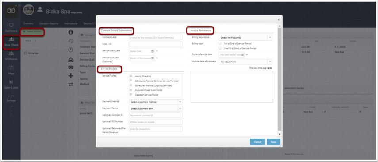
Task: Open the Active filter dropdown
Action: click(31, 41)
